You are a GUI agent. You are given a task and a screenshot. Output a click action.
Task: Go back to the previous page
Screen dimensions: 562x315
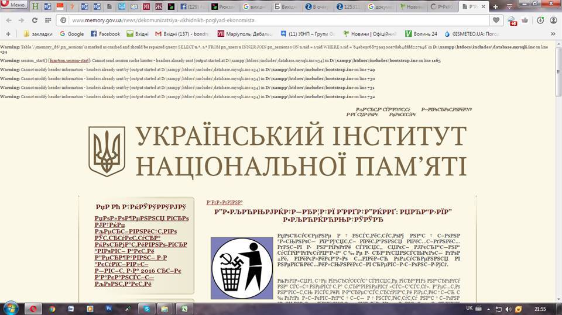click(9, 20)
